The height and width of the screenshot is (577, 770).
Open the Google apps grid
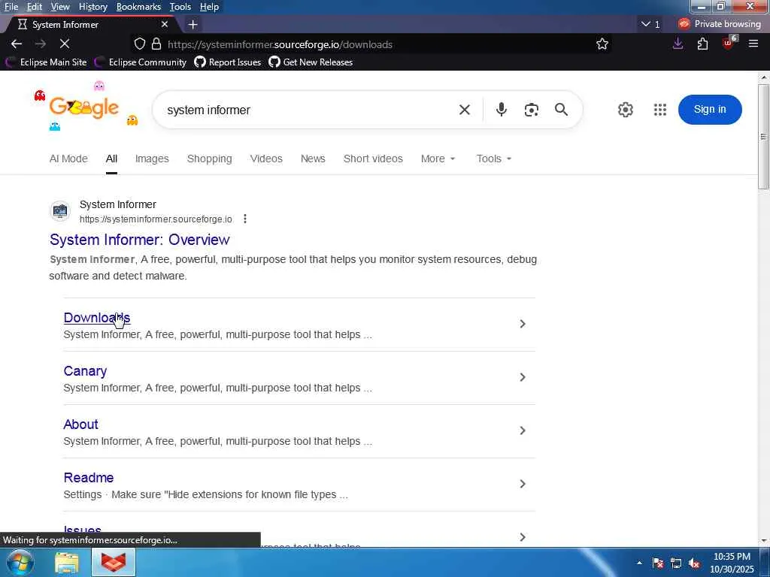coord(660,110)
